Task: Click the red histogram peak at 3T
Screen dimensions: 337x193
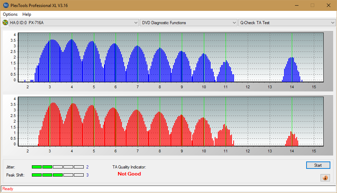Action: [x=53, y=124]
